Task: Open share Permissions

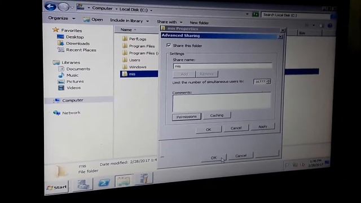Action: pyautogui.click(x=187, y=117)
